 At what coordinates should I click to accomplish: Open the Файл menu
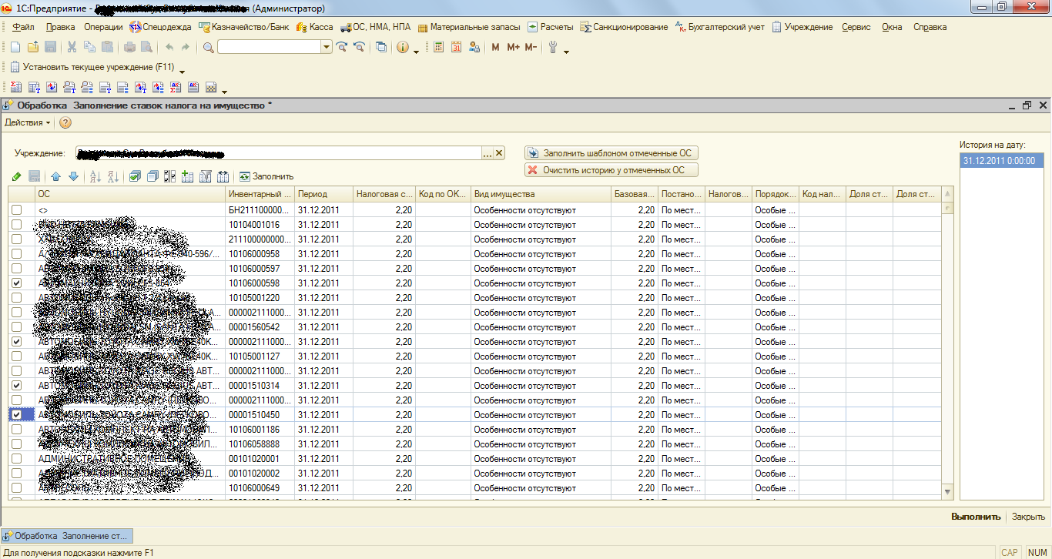(23, 27)
